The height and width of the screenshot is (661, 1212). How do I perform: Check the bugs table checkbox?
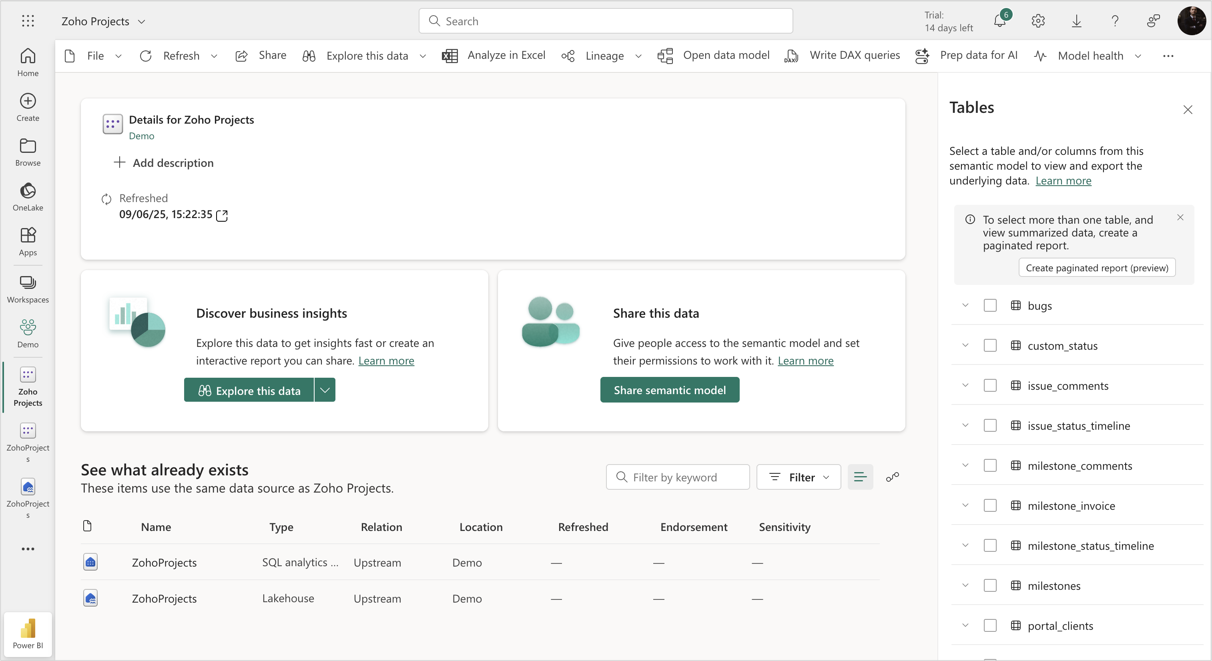[990, 305]
